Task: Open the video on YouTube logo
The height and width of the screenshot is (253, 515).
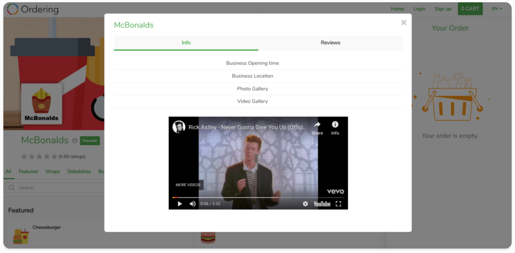Action: pyautogui.click(x=322, y=204)
